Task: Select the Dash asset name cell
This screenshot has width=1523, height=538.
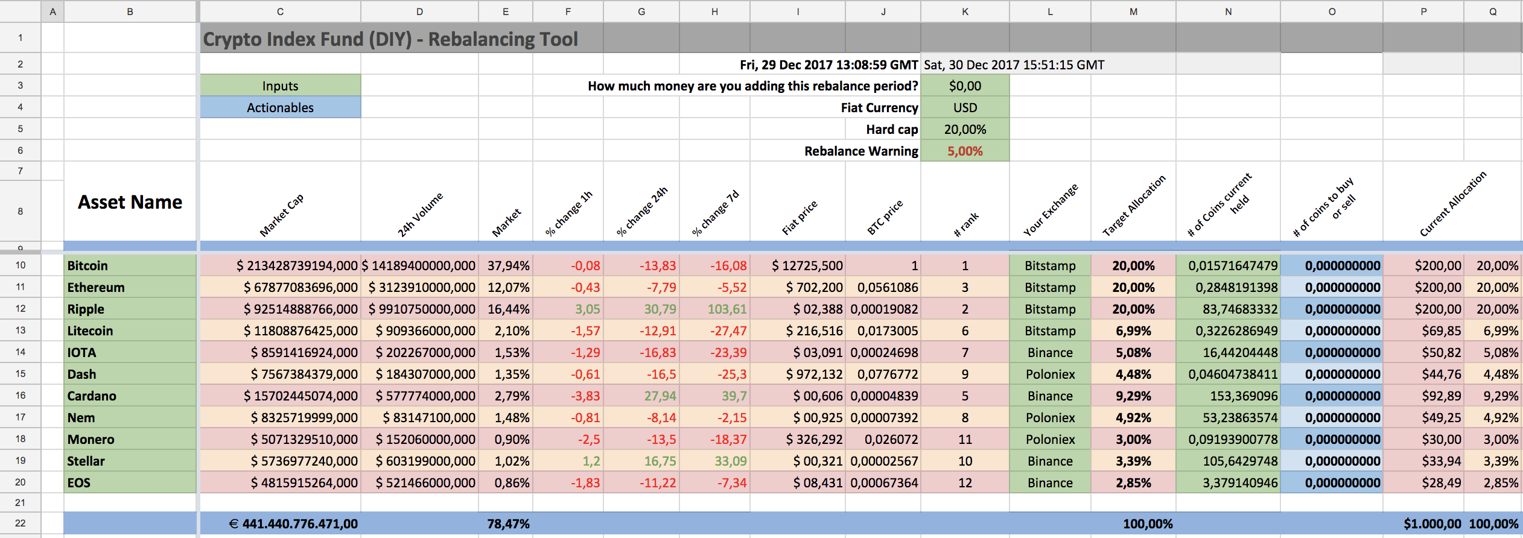Action: 130,374
